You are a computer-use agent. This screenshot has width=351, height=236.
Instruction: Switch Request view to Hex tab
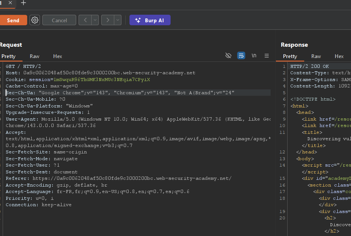click(57, 56)
